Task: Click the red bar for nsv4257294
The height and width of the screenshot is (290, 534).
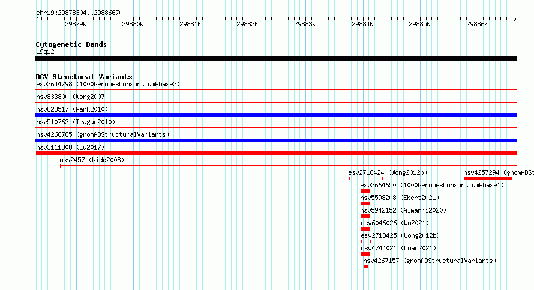Action: click(x=488, y=178)
